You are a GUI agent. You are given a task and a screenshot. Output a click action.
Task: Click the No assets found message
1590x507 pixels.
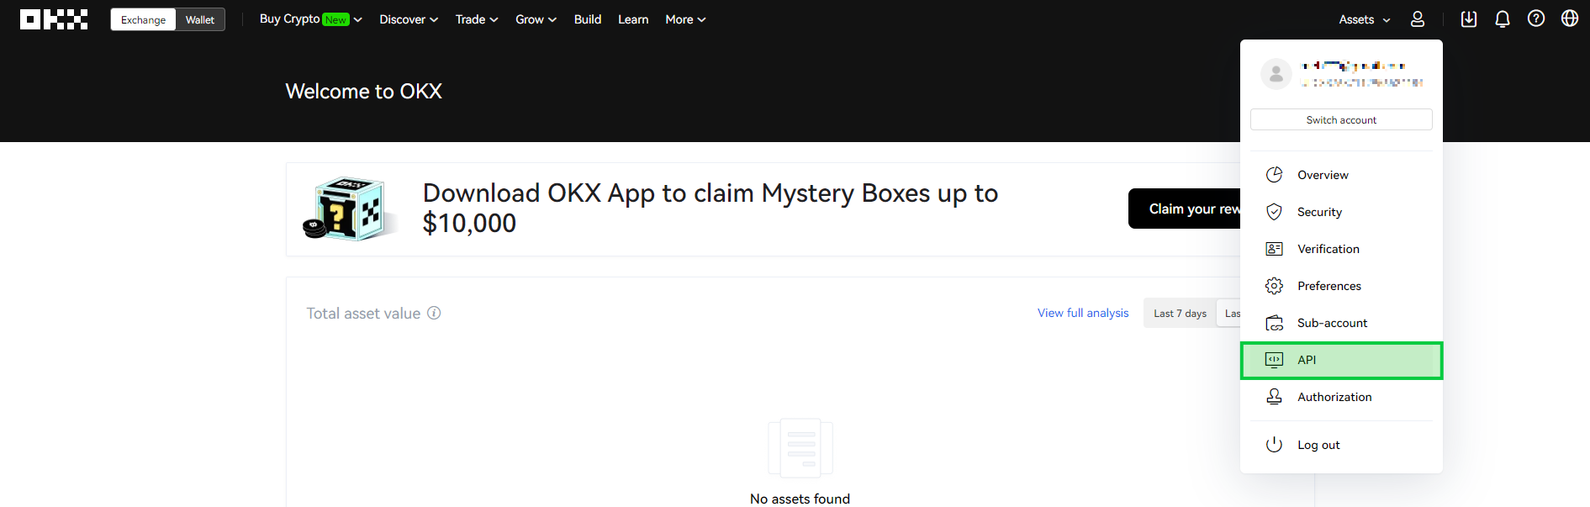tap(800, 499)
